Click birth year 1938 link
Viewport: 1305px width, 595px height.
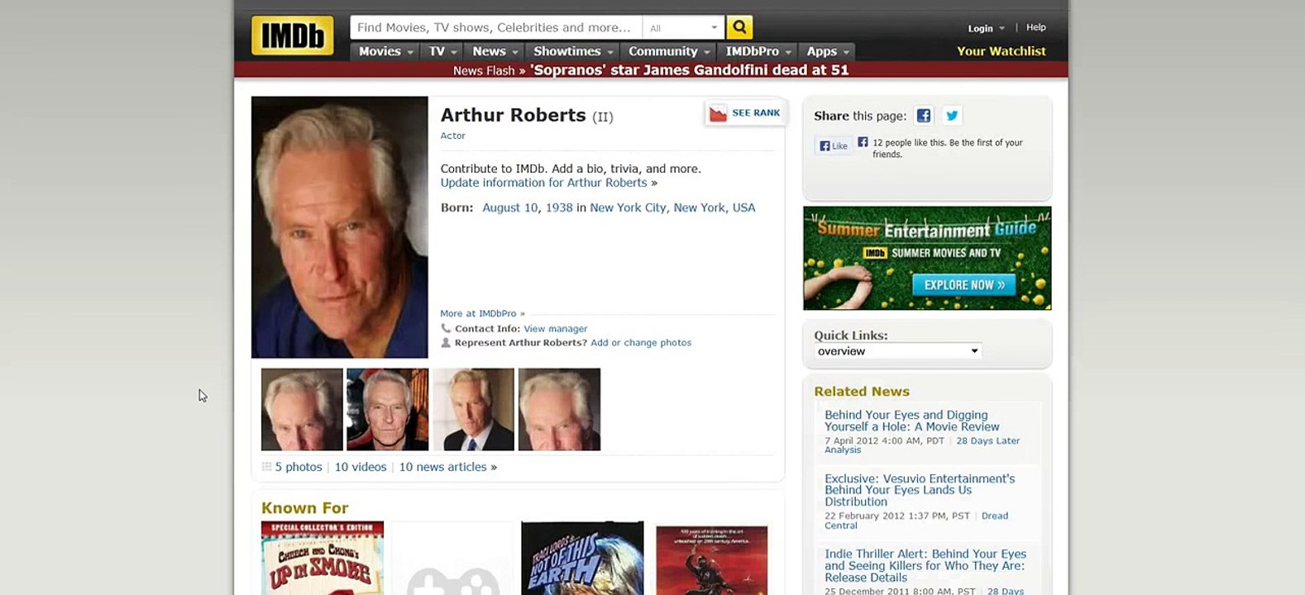(559, 207)
